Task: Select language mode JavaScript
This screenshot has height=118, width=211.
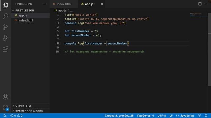Action: 187,116
